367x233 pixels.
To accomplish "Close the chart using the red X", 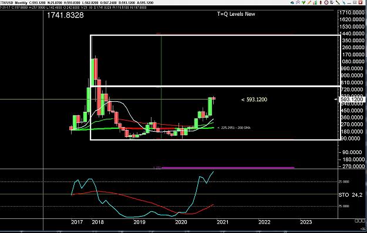I will [361, 2].
